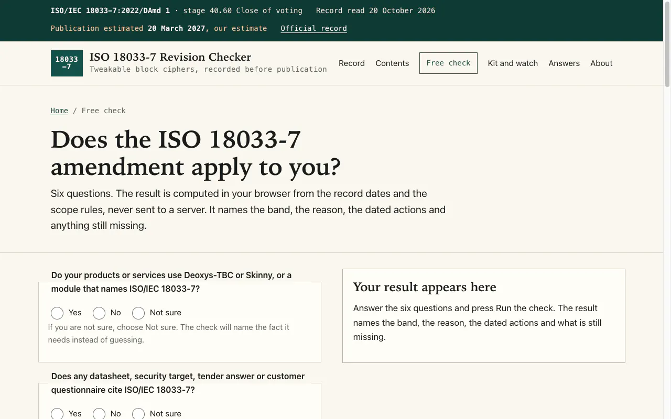Open the Official record link
671x419 pixels.
click(313, 28)
